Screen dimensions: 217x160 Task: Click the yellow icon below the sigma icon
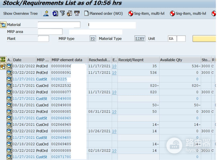point(3,66)
